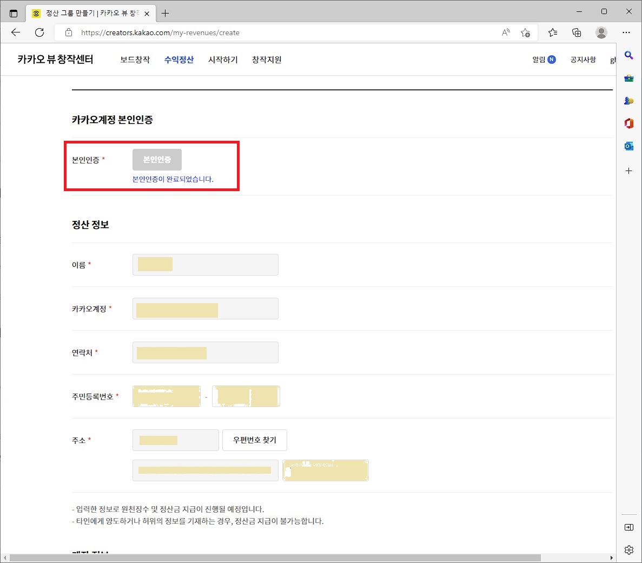Click the 카카오계정 본인인증 heading

[112, 120]
